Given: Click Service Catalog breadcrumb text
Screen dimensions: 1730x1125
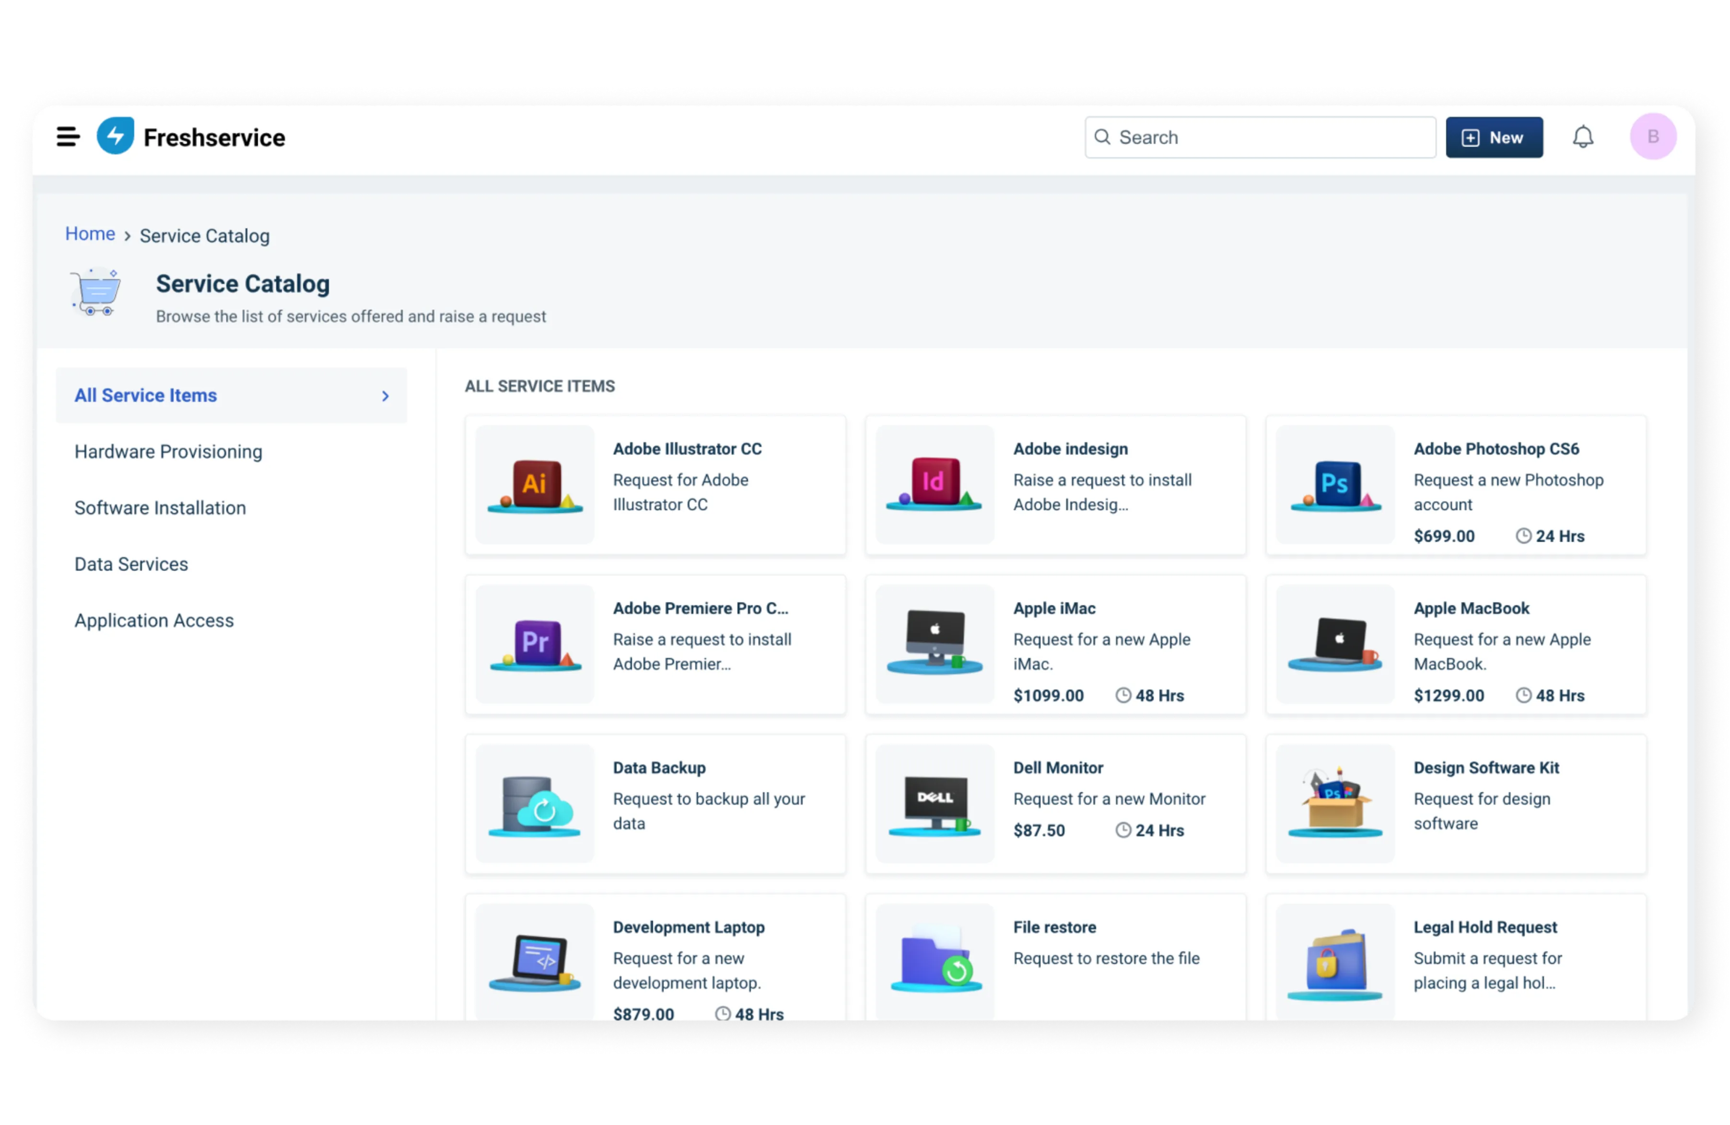Looking at the screenshot, I should (204, 235).
